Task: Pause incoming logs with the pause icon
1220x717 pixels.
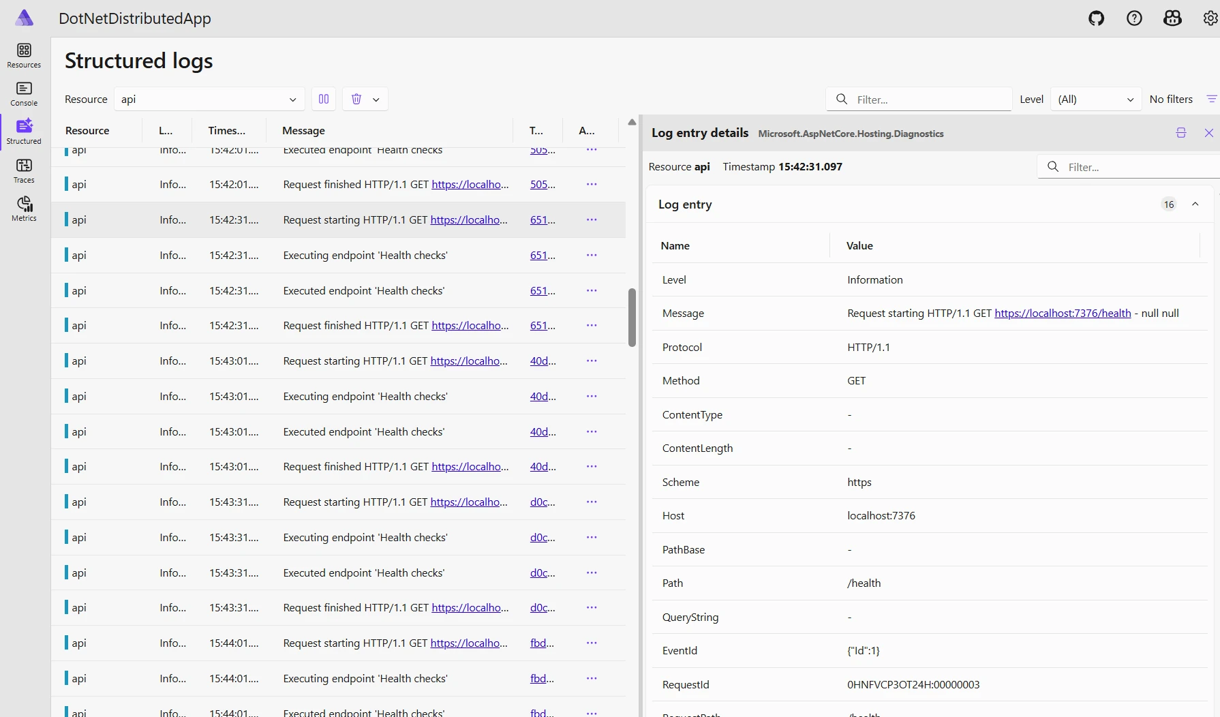Action: pyautogui.click(x=324, y=99)
